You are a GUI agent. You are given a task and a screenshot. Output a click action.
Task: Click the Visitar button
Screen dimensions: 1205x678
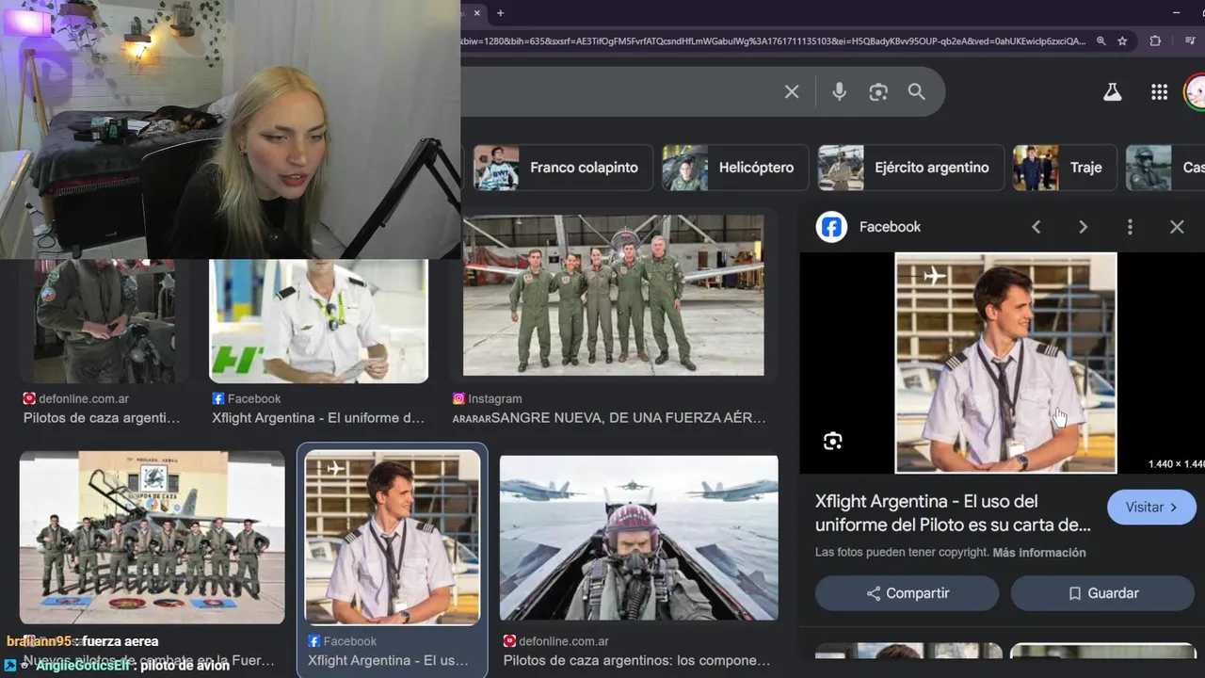click(x=1151, y=508)
